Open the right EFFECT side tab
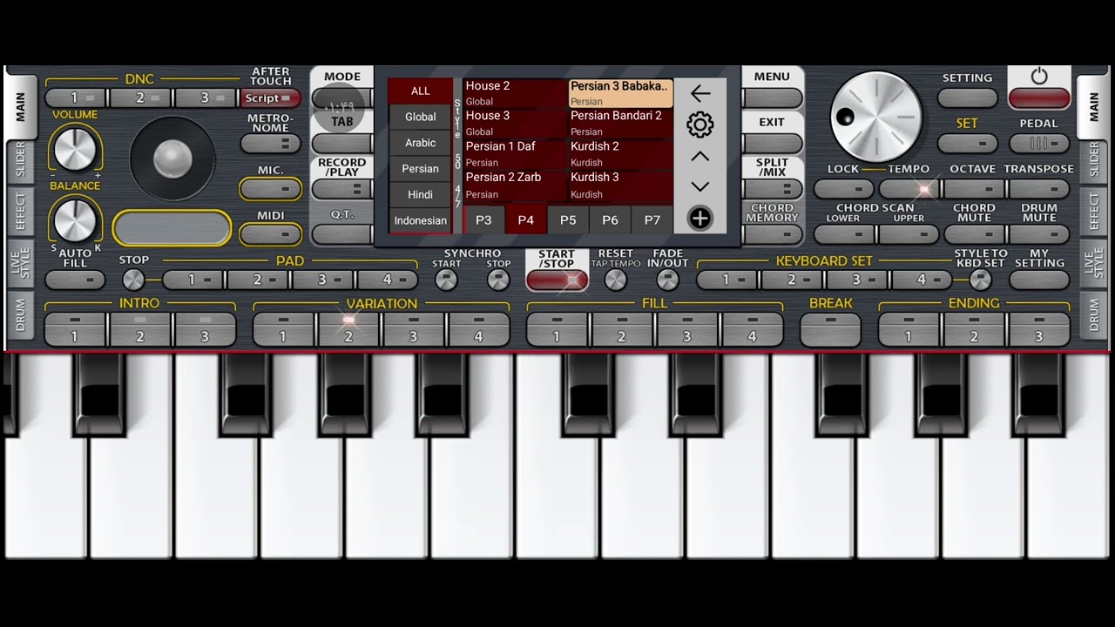This screenshot has width=1115, height=627. pyautogui.click(x=1094, y=212)
